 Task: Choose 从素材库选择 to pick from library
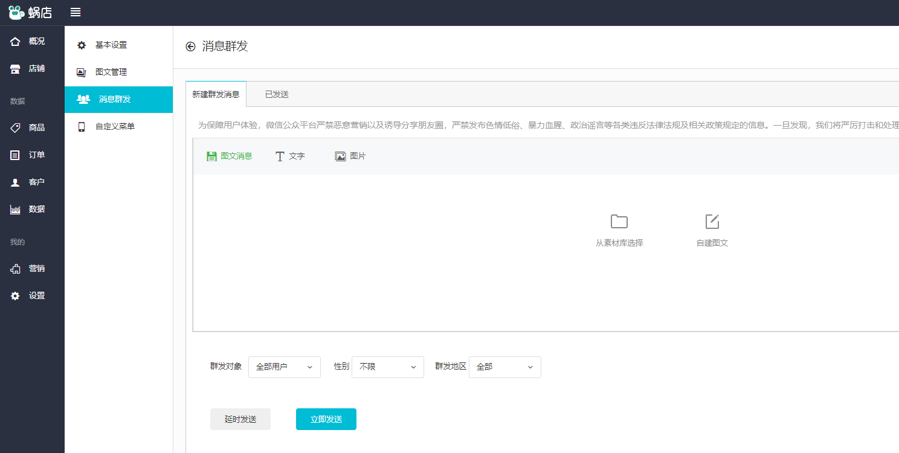(x=619, y=230)
